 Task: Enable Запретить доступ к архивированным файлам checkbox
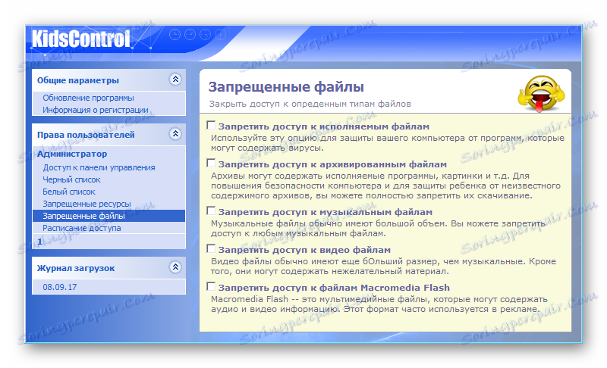pyautogui.click(x=211, y=163)
